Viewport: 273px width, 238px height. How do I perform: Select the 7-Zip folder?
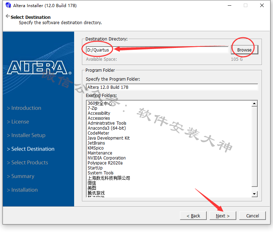coord(92,108)
